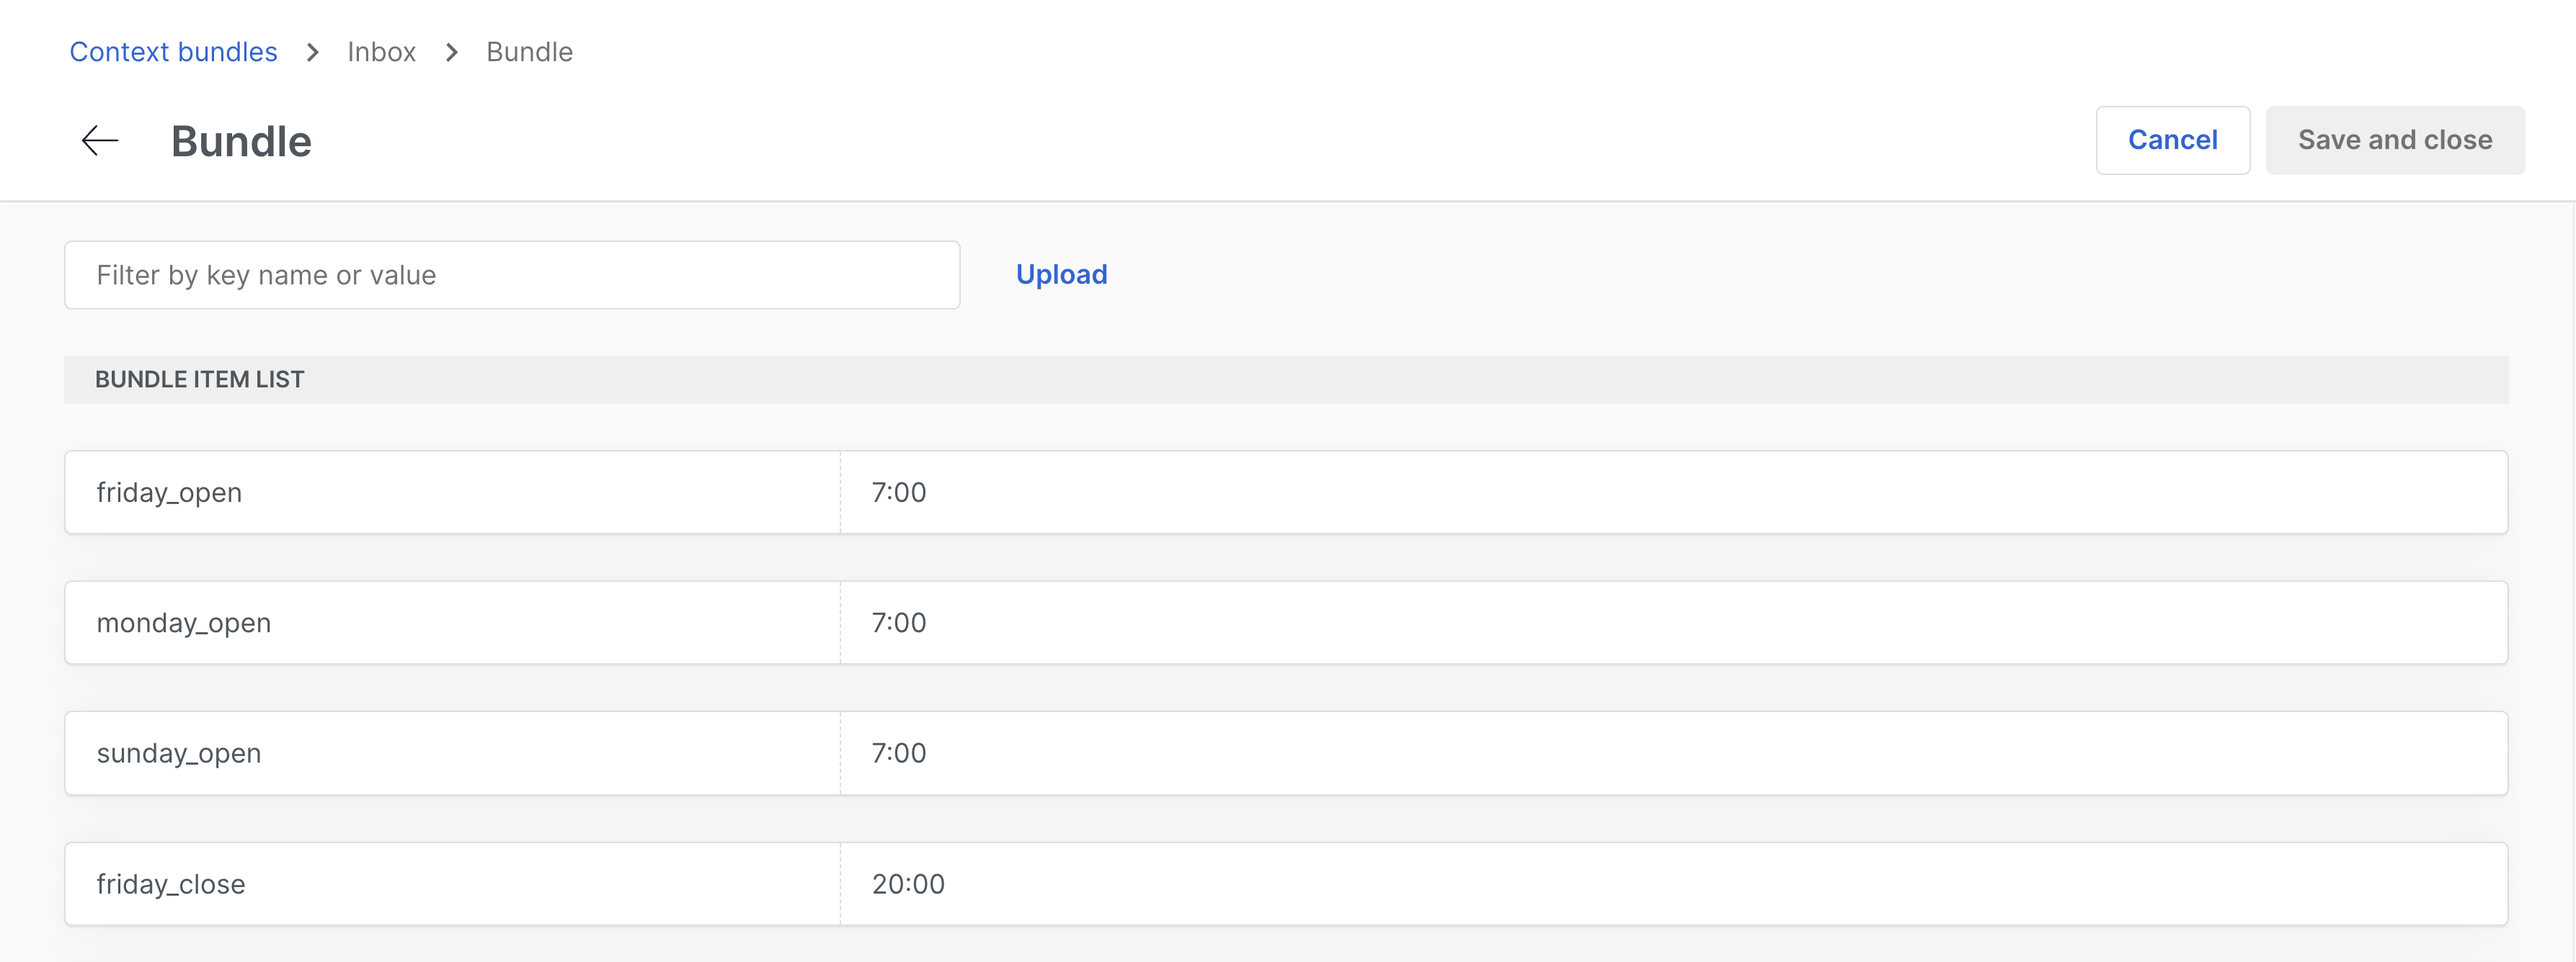2576x962 pixels.
Task: Edit the friday_open value 7:00
Action: pyautogui.click(x=1672, y=493)
